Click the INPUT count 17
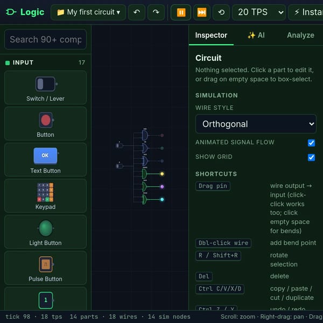 [x=82, y=62]
